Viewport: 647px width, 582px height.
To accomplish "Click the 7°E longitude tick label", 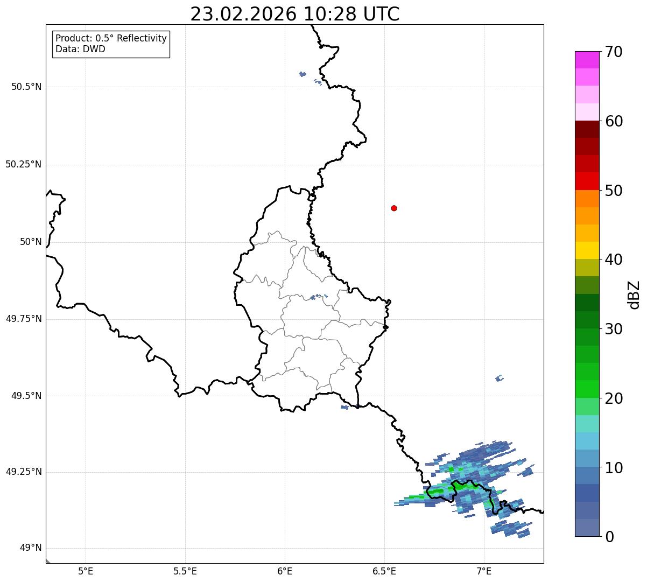I will click(484, 571).
